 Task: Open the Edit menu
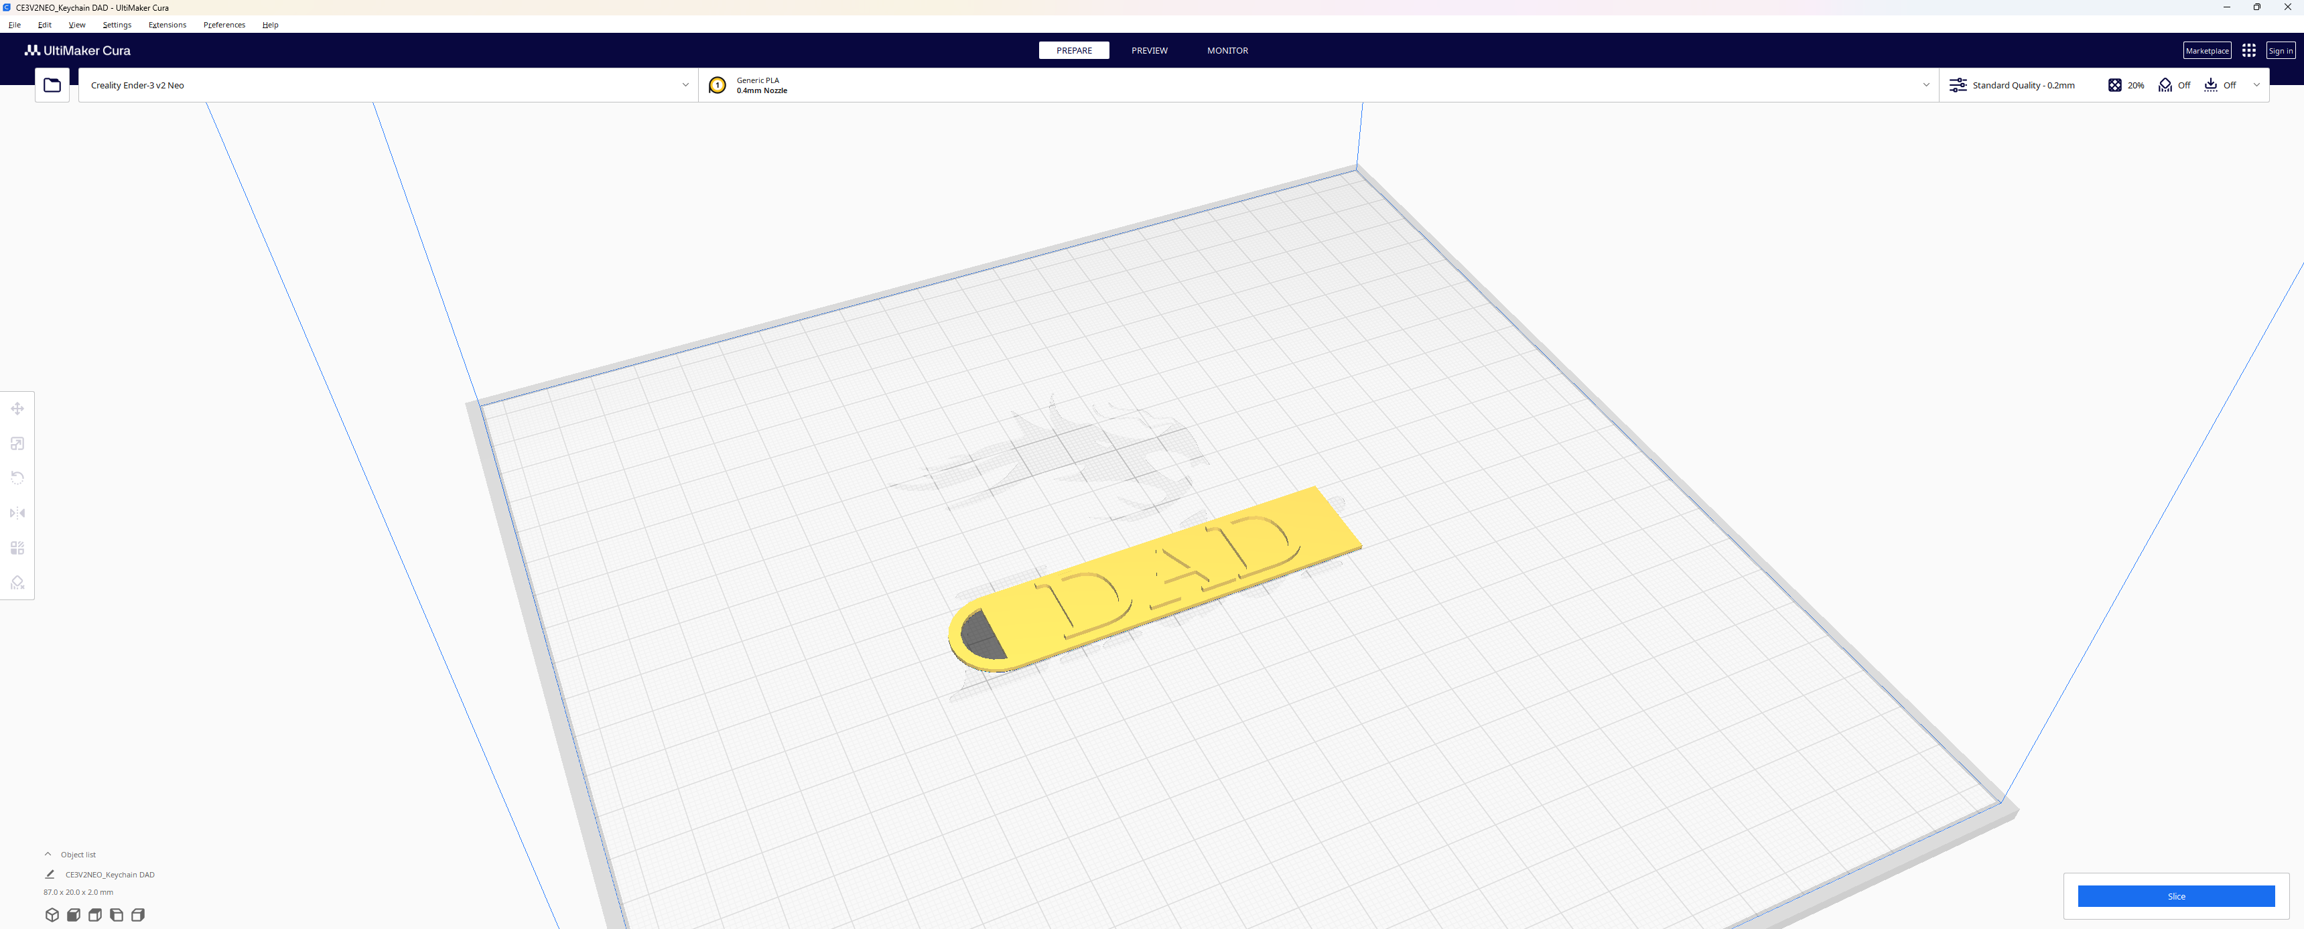(45, 25)
